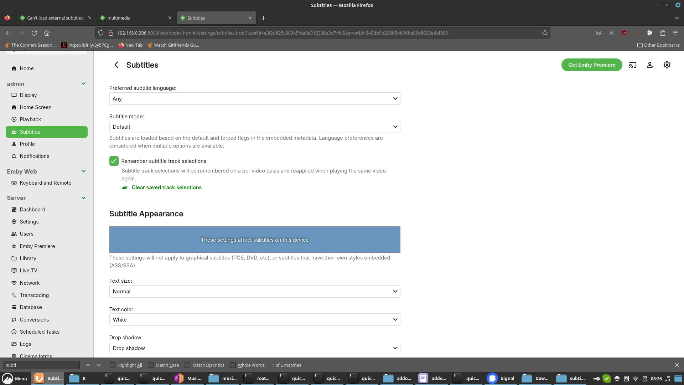Viewport: 684px width, 385px height.
Task: Open Transcoding in the sidebar
Action: tap(34, 295)
